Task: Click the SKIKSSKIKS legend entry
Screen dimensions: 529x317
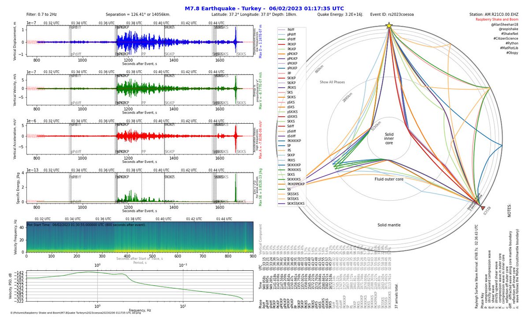Action: point(291,204)
